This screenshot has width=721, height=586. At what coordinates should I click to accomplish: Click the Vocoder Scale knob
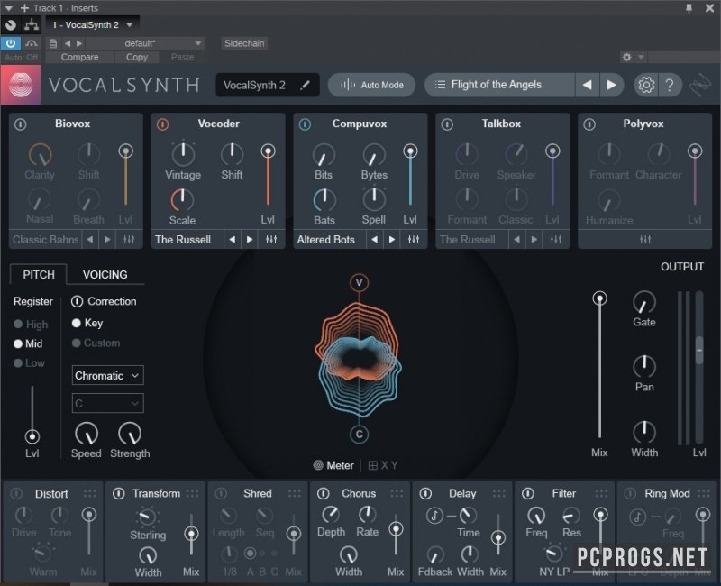point(183,199)
